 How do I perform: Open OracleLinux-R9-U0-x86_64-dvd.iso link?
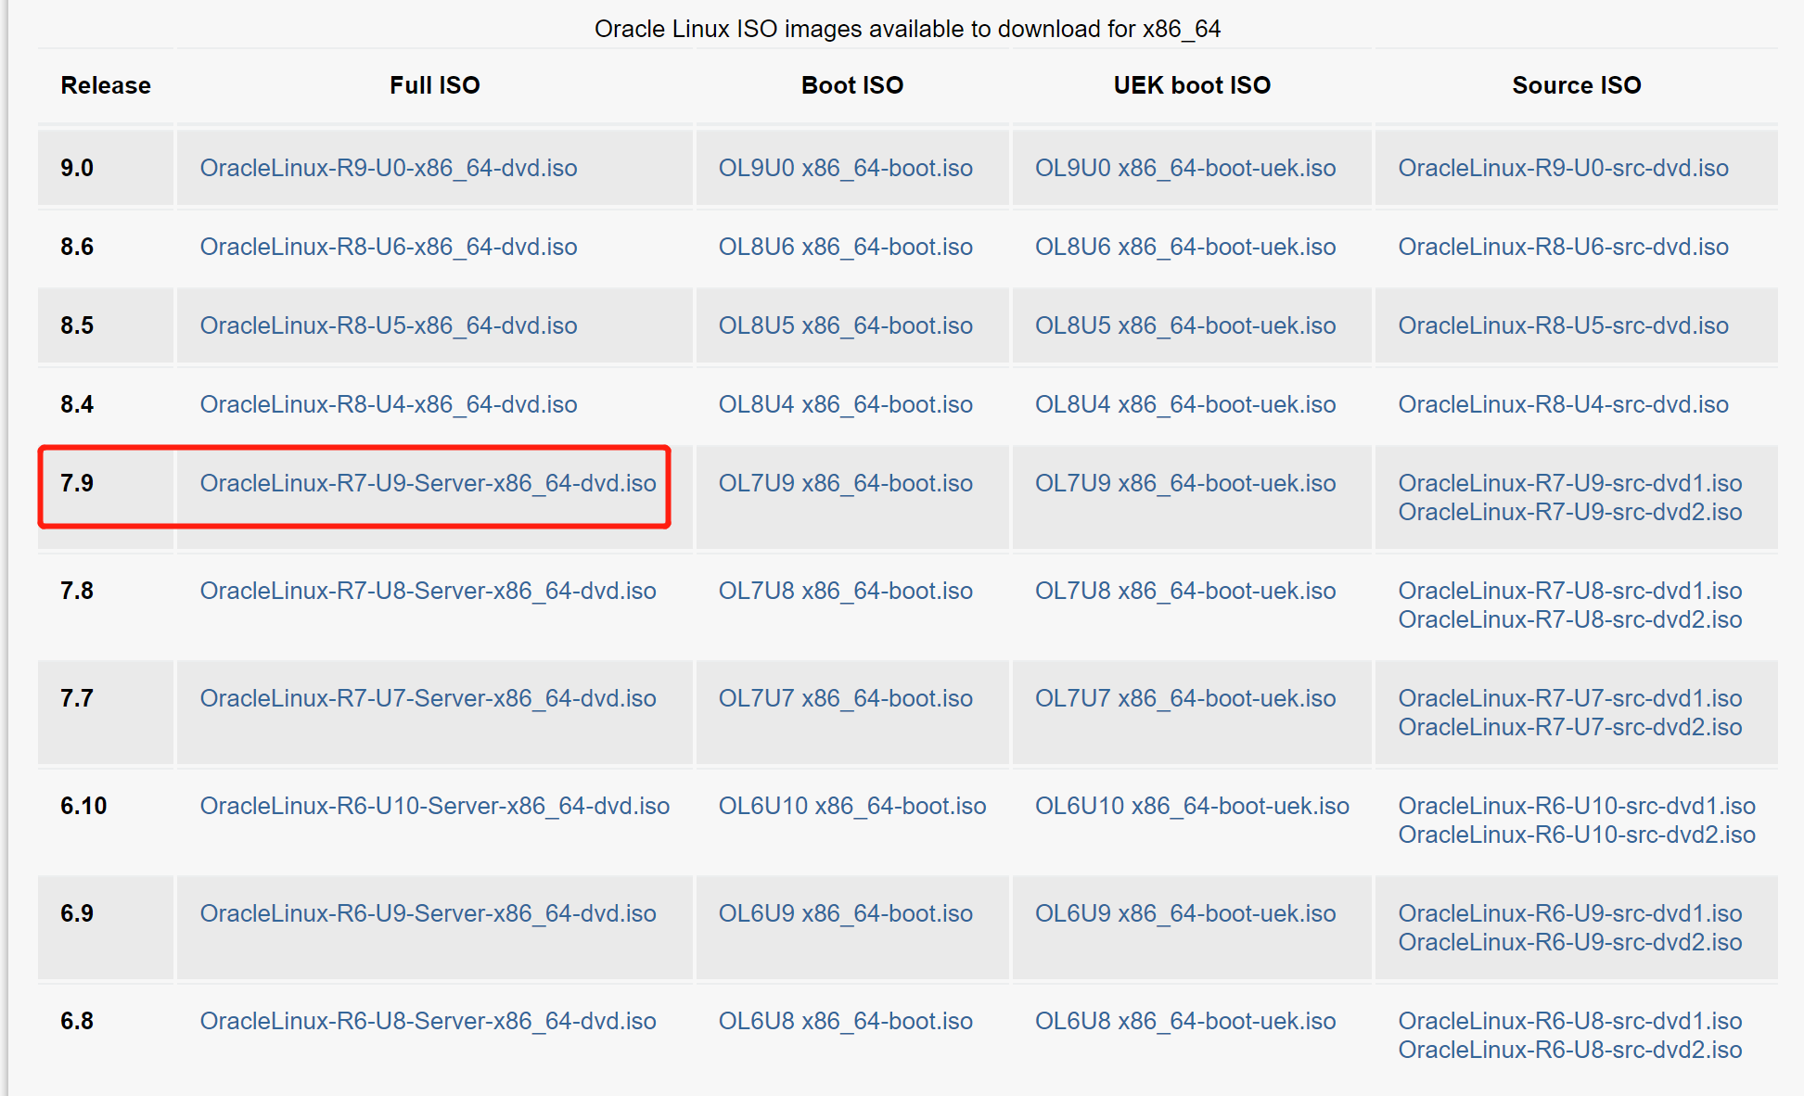pos(388,168)
